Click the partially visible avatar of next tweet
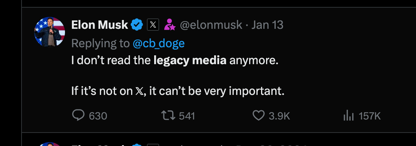416x146 pixels. pos(50,144)
